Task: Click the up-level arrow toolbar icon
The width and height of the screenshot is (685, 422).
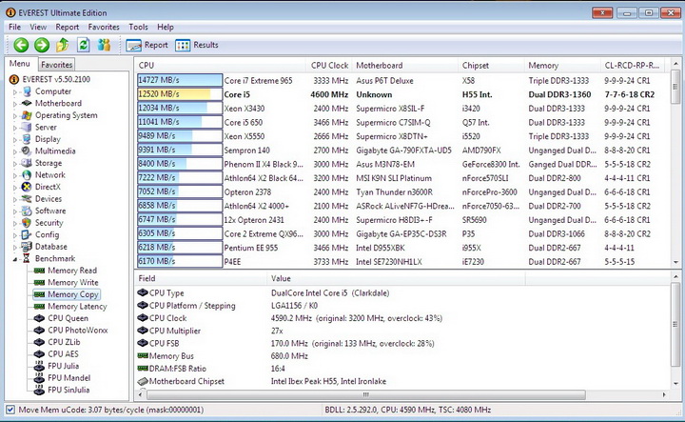Action: click(x=63, y=45)
